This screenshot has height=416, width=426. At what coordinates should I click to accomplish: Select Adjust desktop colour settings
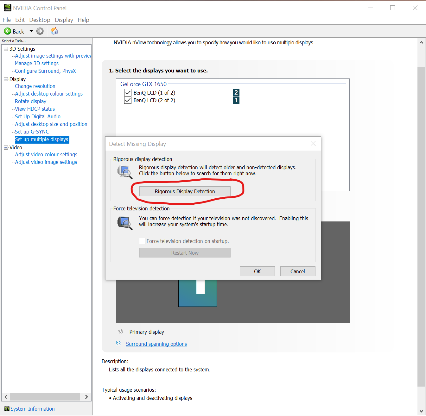(x=49, y=94)
